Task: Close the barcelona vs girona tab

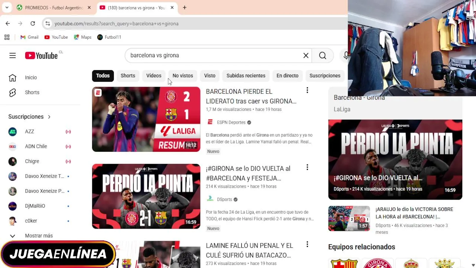Action: 172,7
